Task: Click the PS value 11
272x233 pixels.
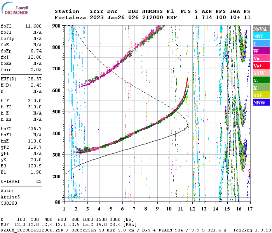Action: pos(247,17)
